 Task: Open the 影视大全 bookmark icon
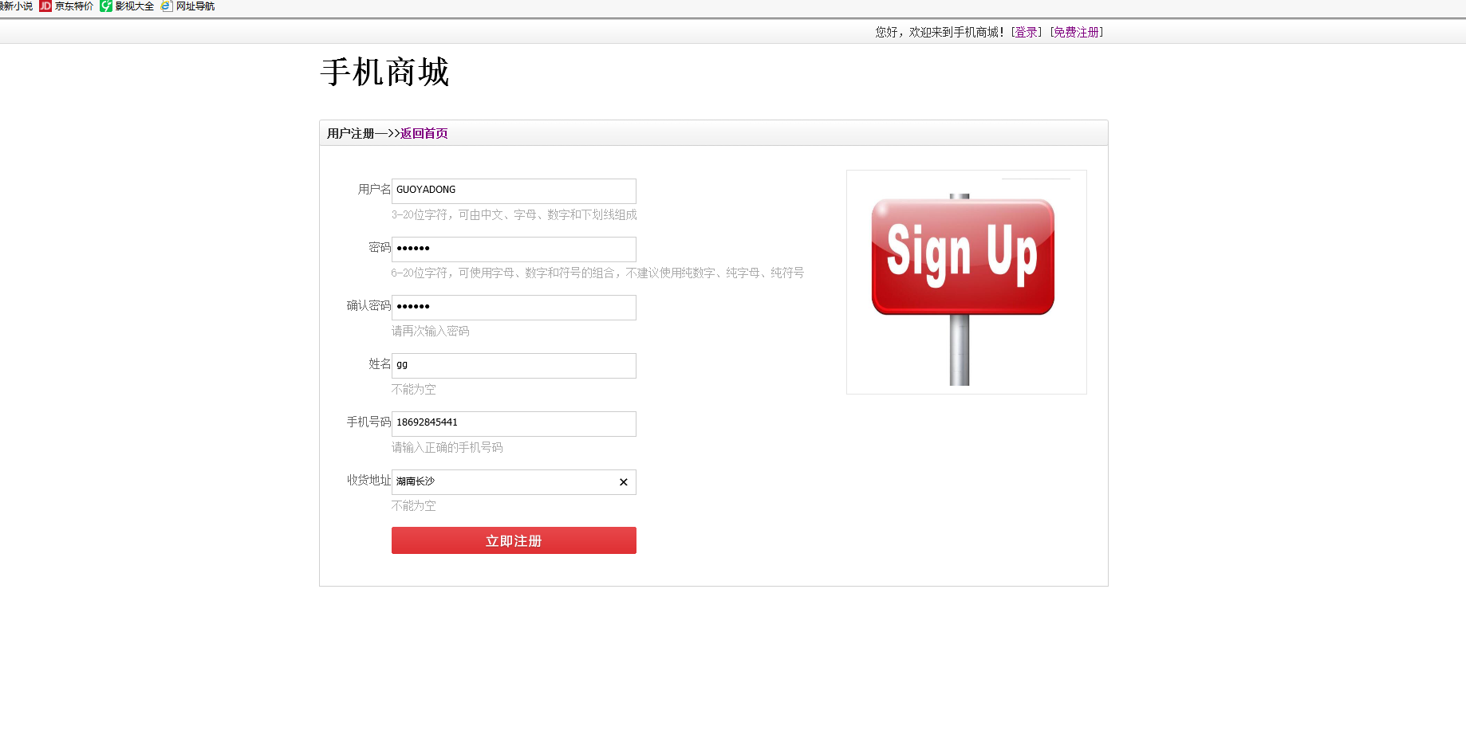coord(106,6)
